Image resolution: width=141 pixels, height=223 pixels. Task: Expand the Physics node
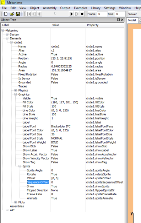16,90
